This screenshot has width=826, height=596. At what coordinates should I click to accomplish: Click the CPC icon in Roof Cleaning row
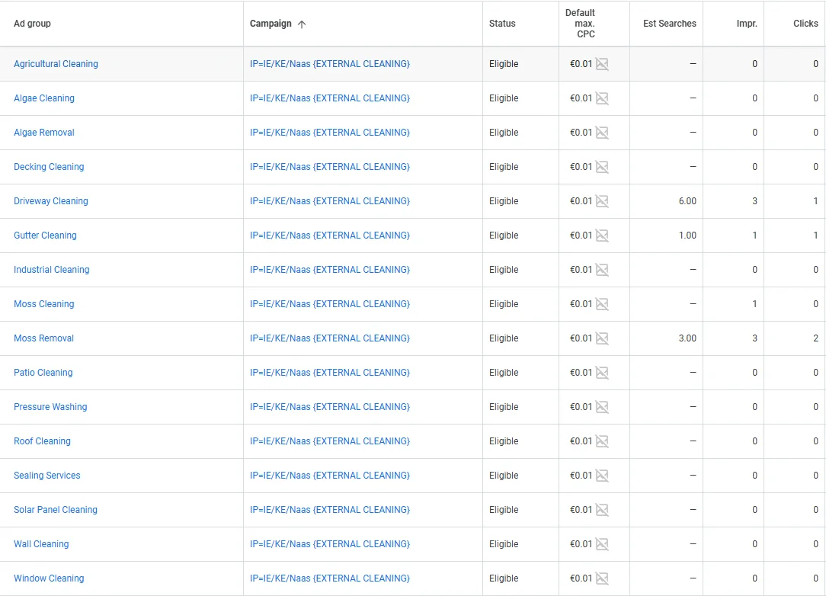(602, 441)
